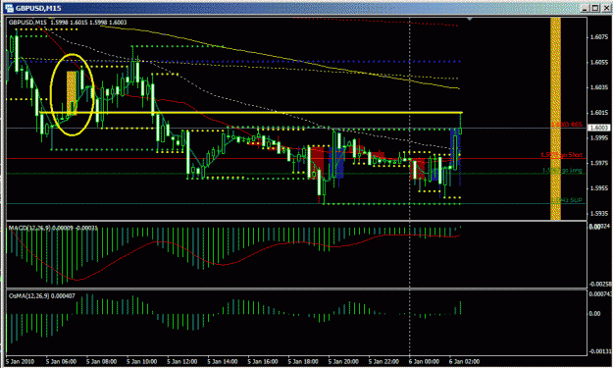Click the 5 Jan 2010 date label

tap(20, 361)
